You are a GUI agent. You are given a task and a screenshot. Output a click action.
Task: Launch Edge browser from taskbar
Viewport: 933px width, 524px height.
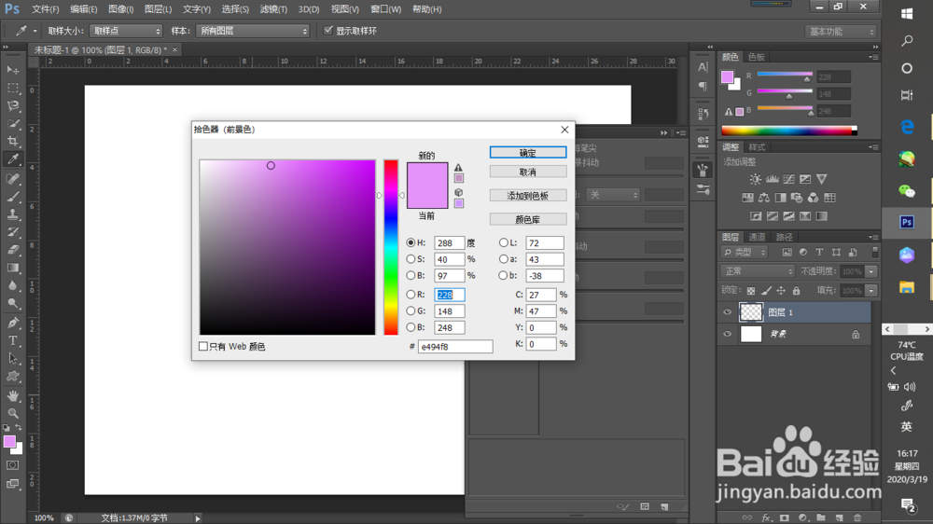tap(907, 127)
